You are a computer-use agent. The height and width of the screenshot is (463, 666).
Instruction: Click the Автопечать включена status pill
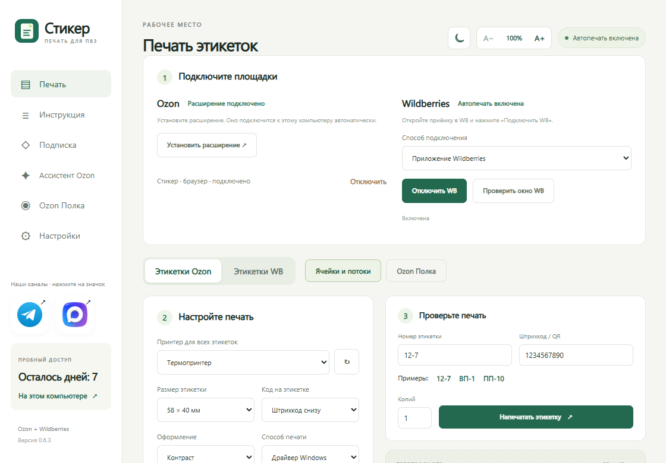601,38
